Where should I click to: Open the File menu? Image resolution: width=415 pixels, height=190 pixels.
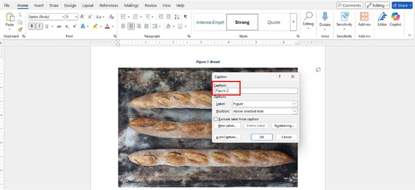[7, 5]
